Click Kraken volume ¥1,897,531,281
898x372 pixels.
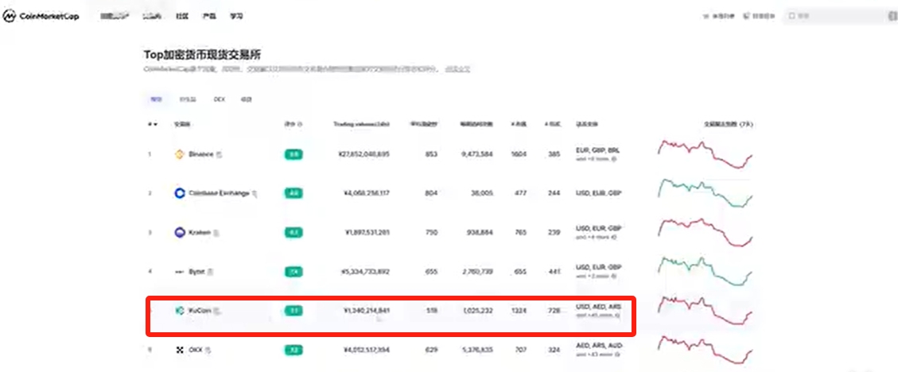(367, 232)
